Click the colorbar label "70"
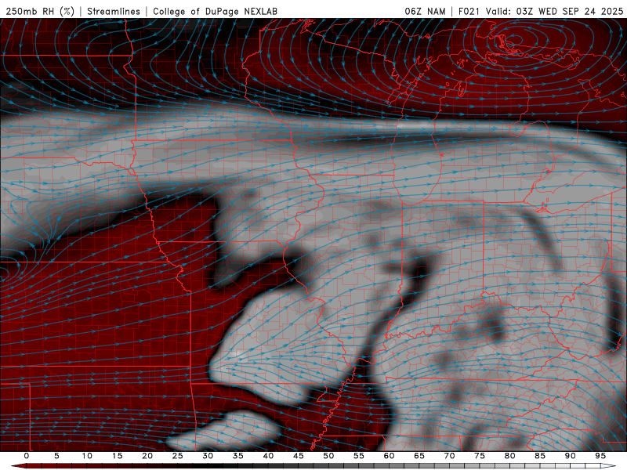627x470 pixels. [449, 456]
